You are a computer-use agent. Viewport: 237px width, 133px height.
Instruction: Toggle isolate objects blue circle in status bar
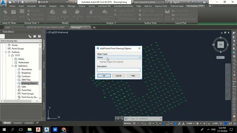coord(226,123)
